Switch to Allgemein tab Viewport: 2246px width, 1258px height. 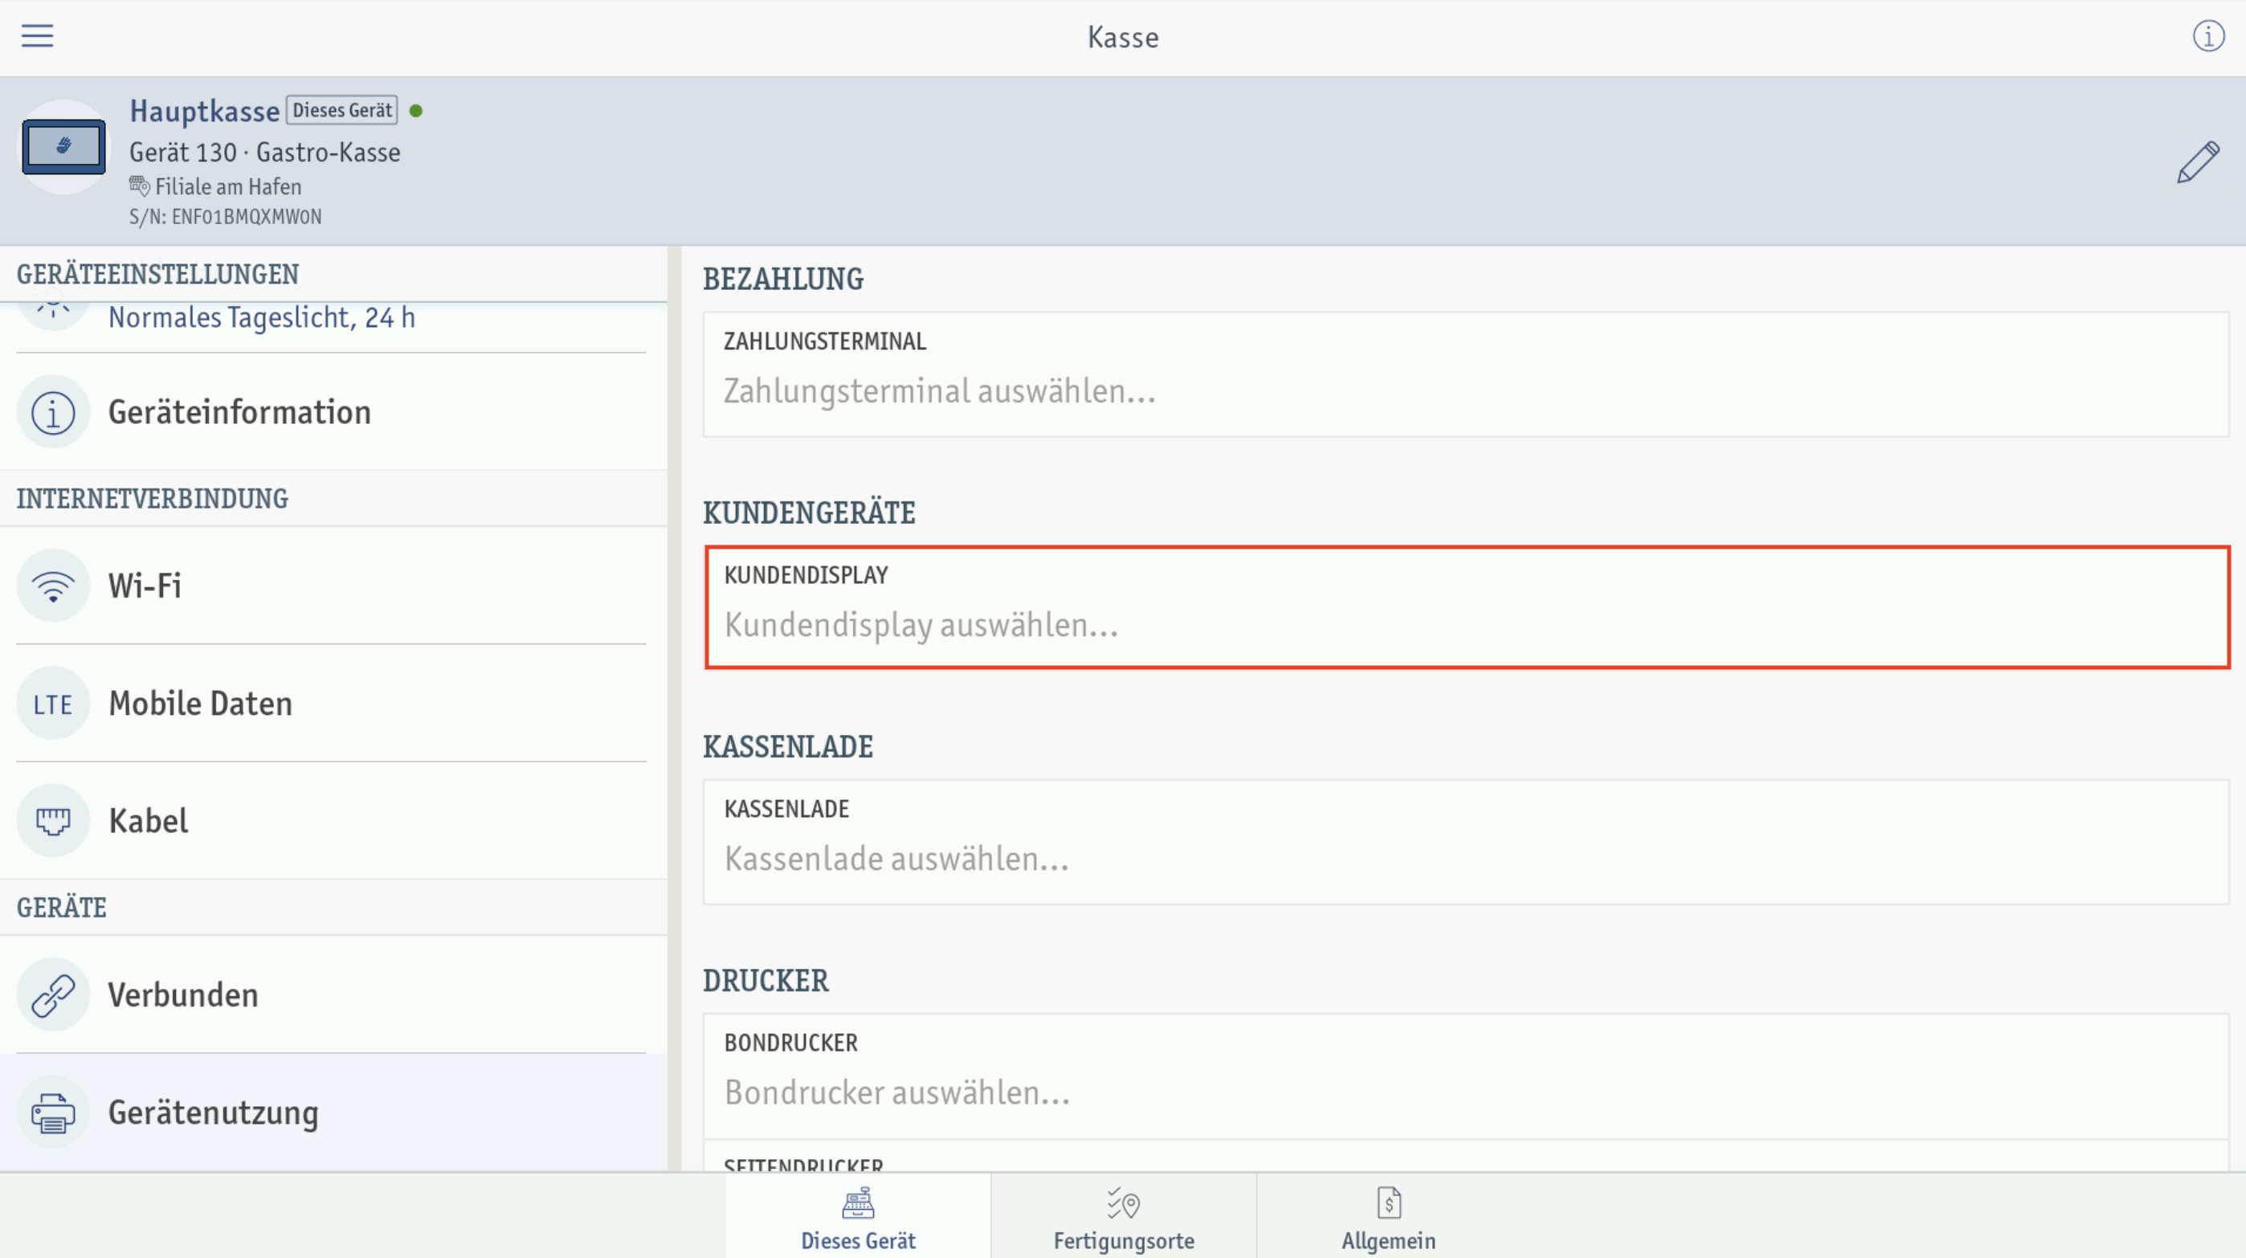tap(1389, 1216)
